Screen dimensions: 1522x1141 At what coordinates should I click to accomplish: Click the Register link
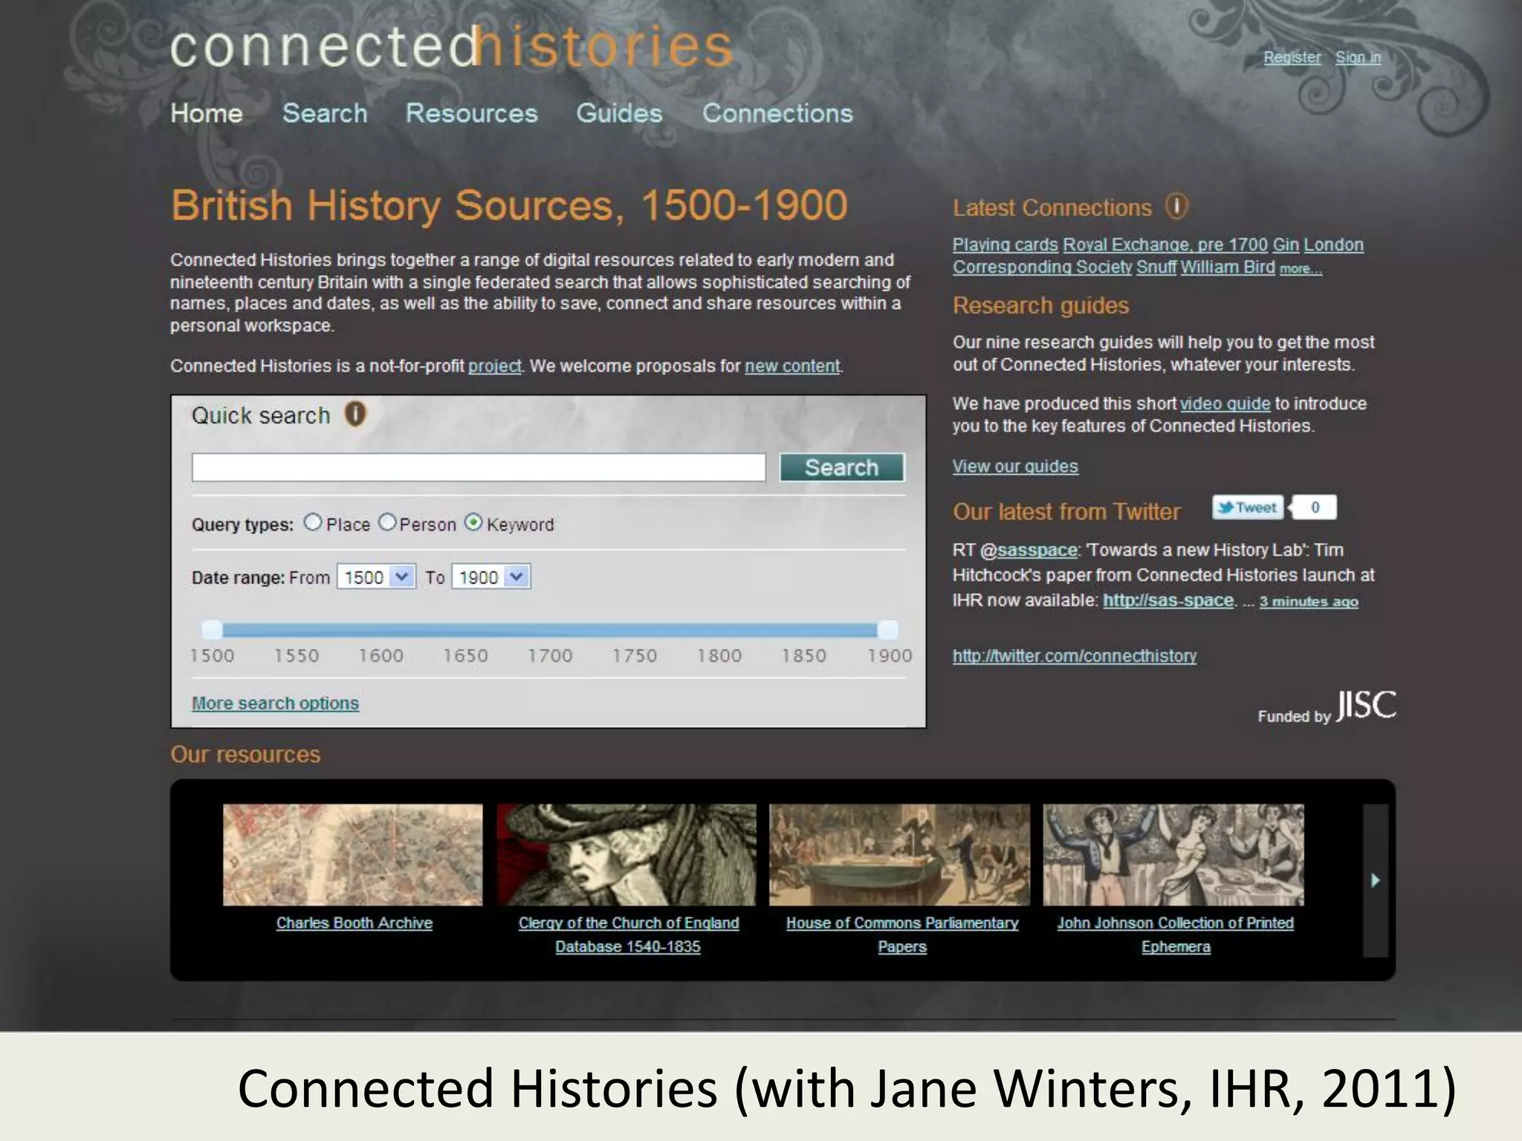point(1292,57)
